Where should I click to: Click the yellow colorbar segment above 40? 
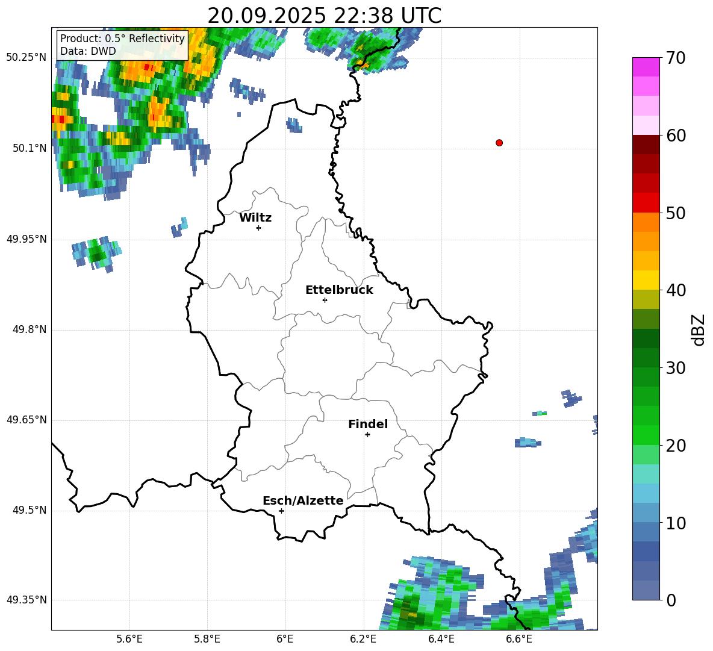tap(646, 280)
